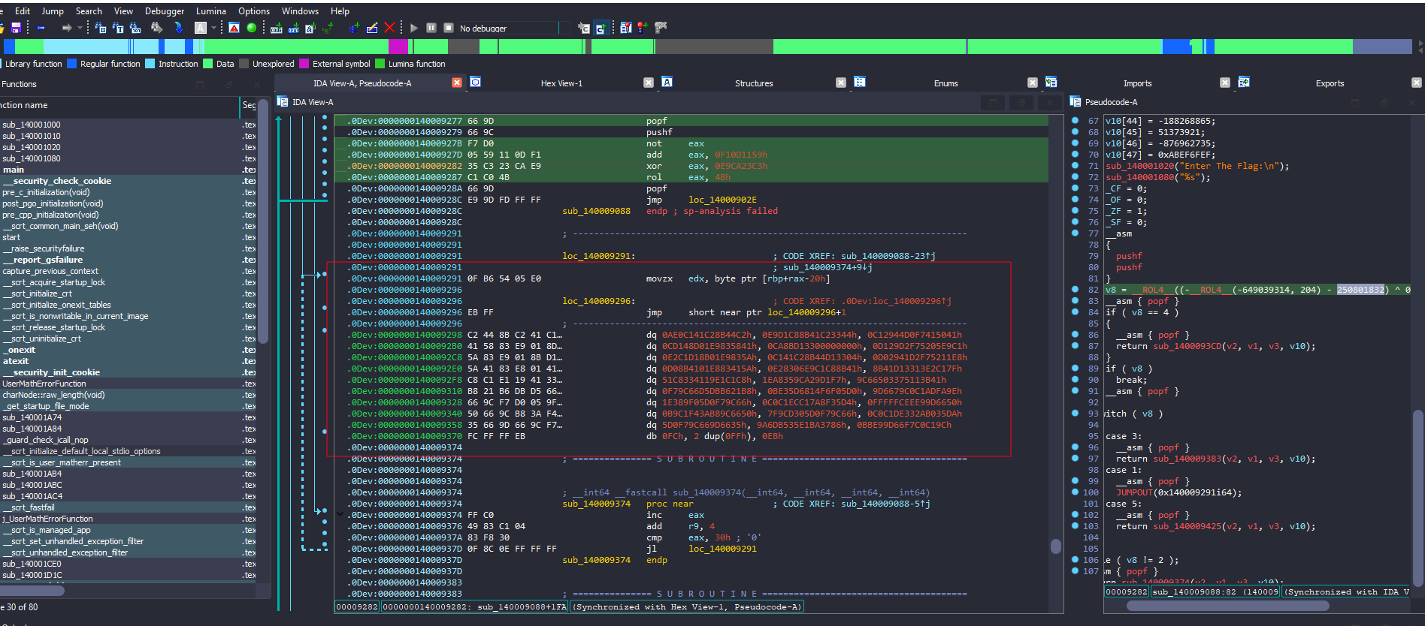This screenshot has height=626, width=1425.
Task: Click the green circle toolbar icon
Action: [x=252, y=28]
